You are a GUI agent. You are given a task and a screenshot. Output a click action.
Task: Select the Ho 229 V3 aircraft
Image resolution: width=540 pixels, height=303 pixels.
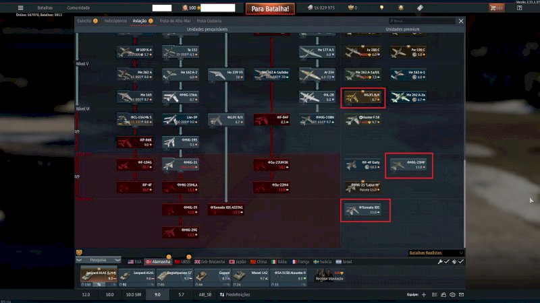[226, 75]
